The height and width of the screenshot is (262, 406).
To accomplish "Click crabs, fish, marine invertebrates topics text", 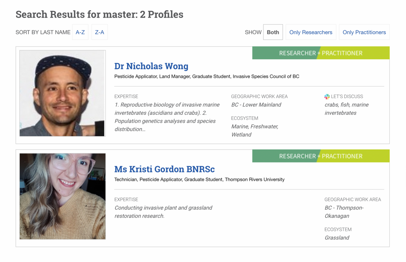I will pos(346,109).
